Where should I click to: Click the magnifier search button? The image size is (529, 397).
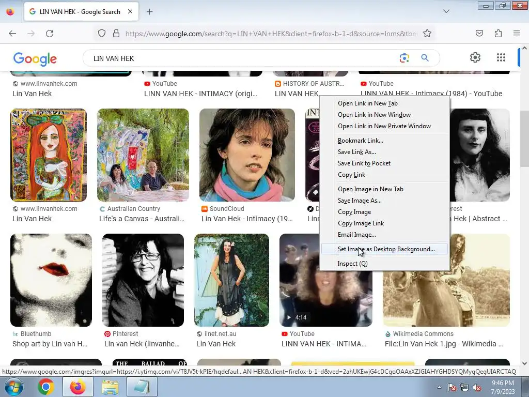pyautogui.click(x=425, y=58)
